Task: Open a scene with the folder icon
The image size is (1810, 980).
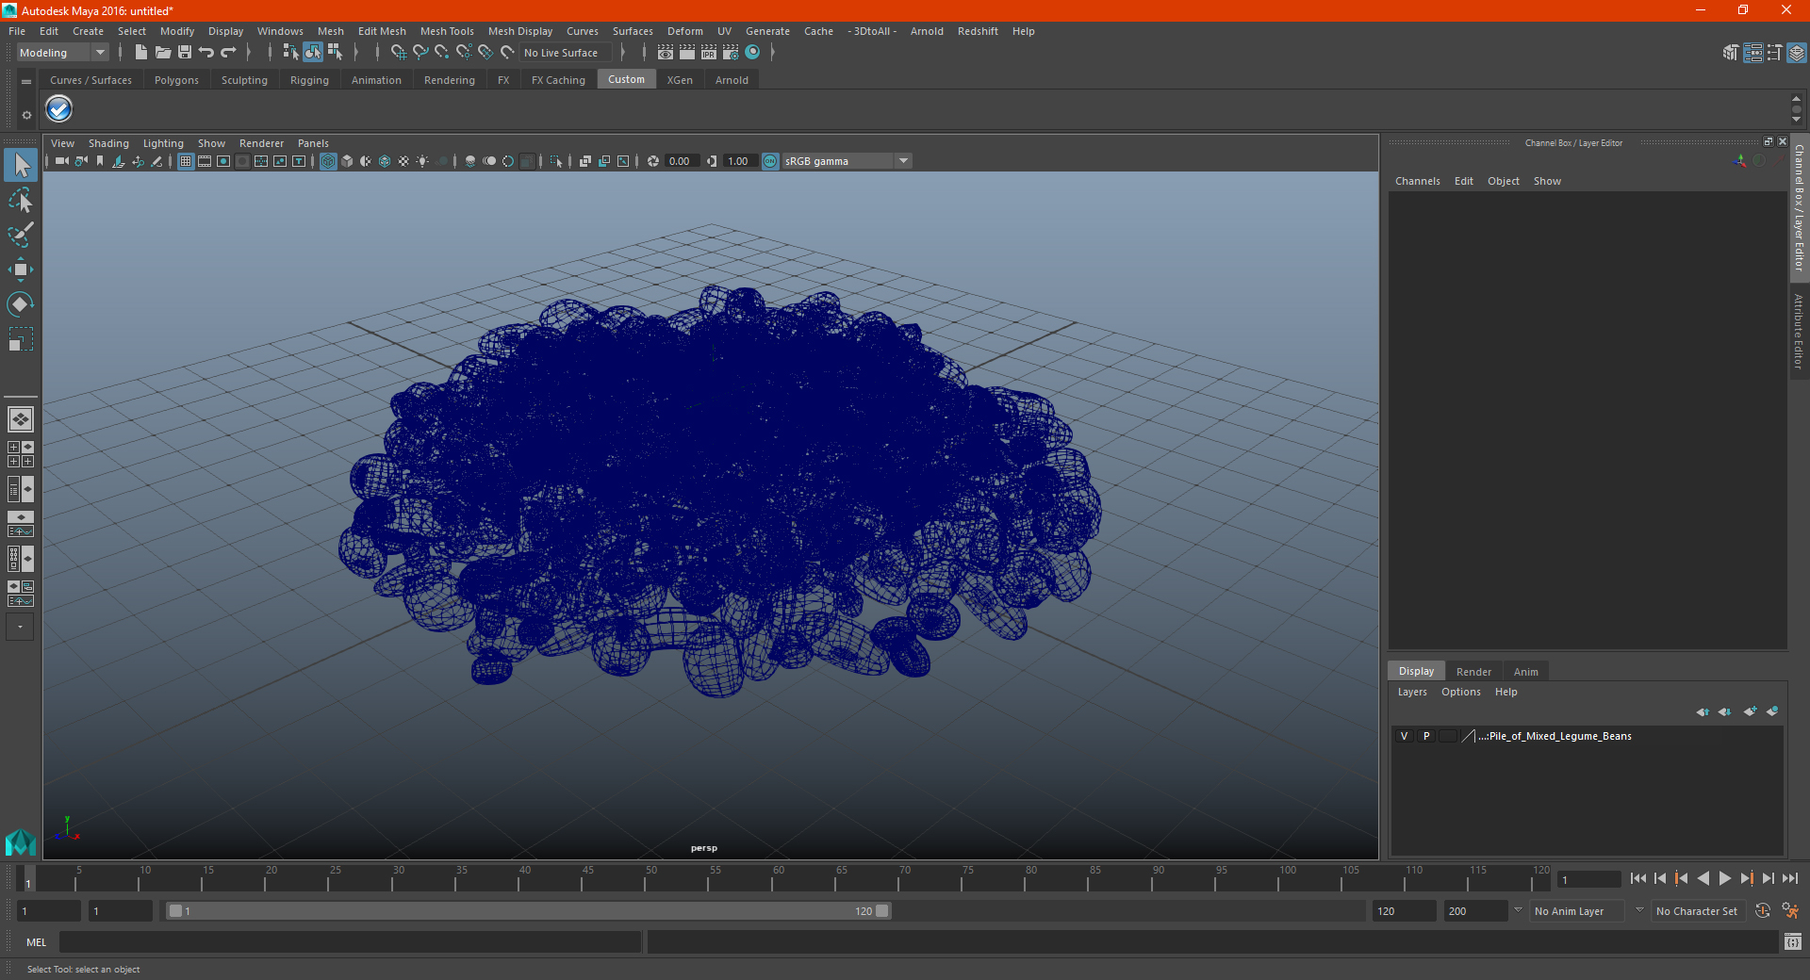Action: click(162, 53)
